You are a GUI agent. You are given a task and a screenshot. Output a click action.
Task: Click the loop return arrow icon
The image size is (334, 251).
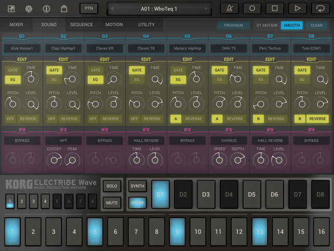[x=320, y=9]
